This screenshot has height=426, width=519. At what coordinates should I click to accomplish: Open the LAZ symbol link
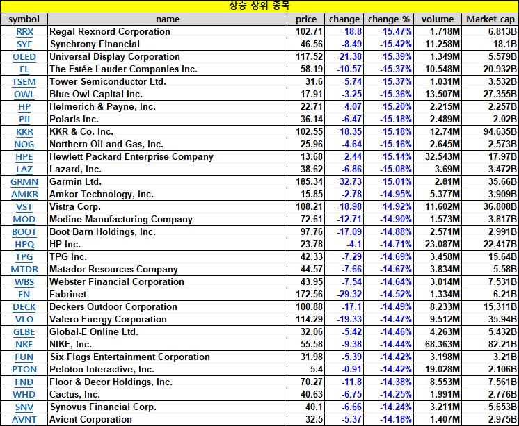click(x=24, y=170)
